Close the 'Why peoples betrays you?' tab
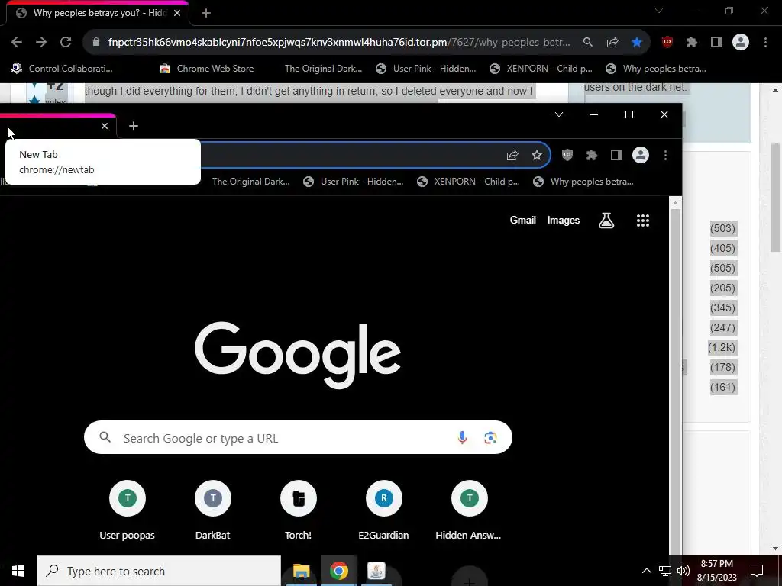 (x=177, y=13)
